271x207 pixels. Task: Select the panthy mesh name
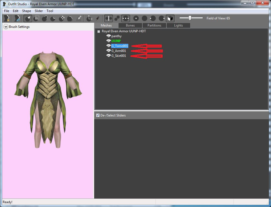117,36
